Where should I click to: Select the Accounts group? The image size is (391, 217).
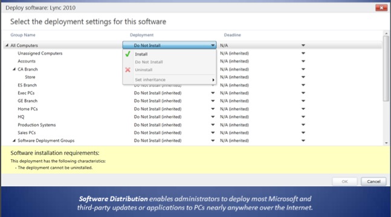(27, 61)
